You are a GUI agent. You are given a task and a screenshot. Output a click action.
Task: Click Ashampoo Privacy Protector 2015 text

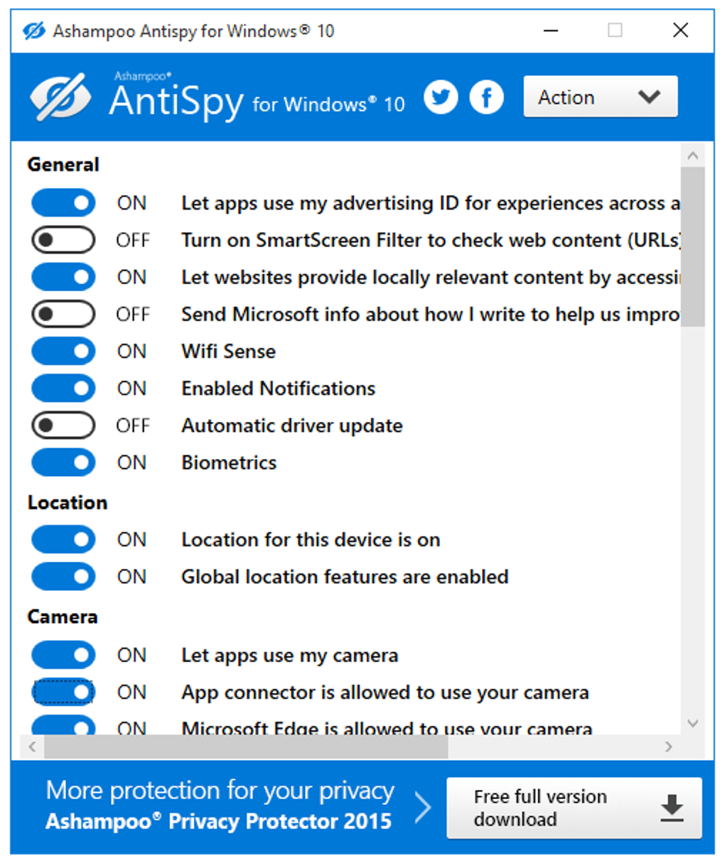218,822
